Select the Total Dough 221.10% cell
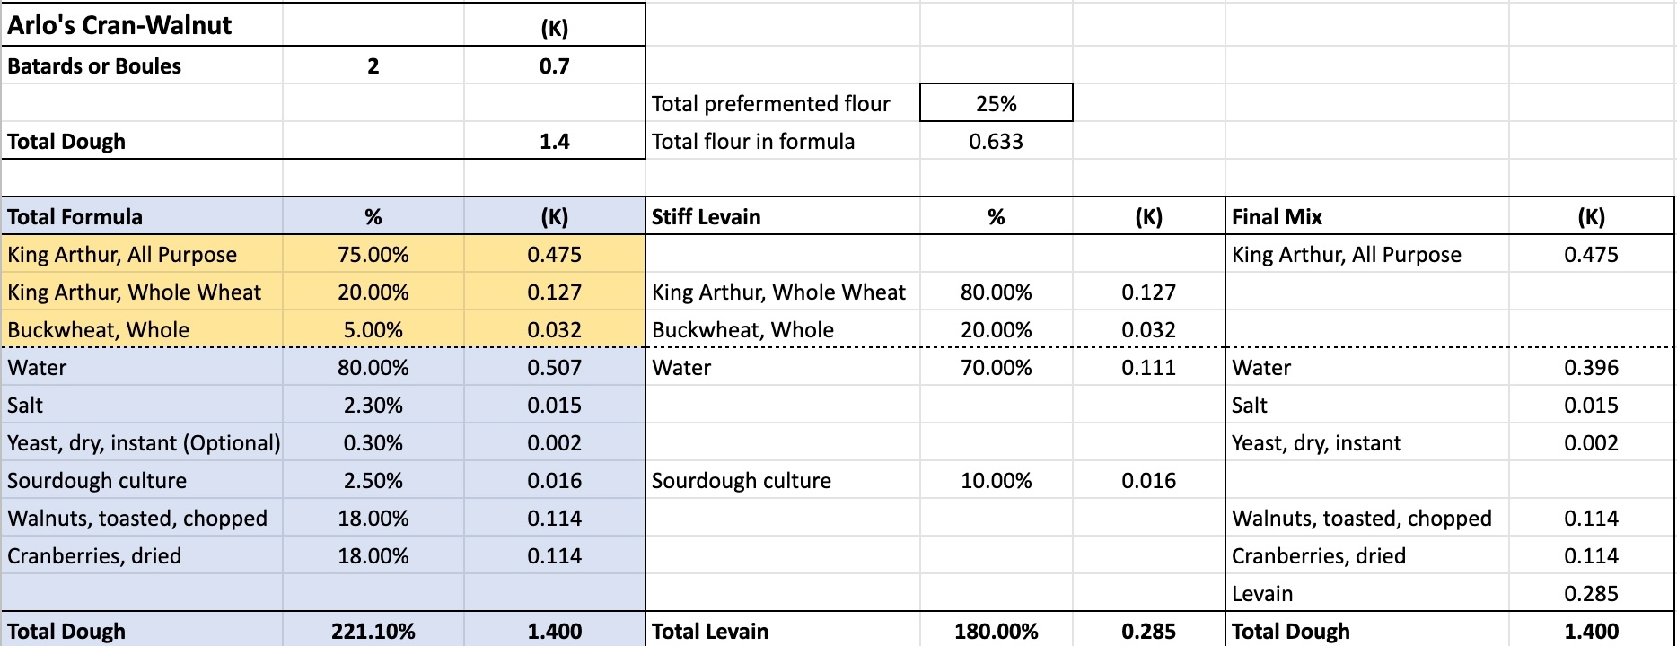The image size is (1677, 646). tap(373, 632)
